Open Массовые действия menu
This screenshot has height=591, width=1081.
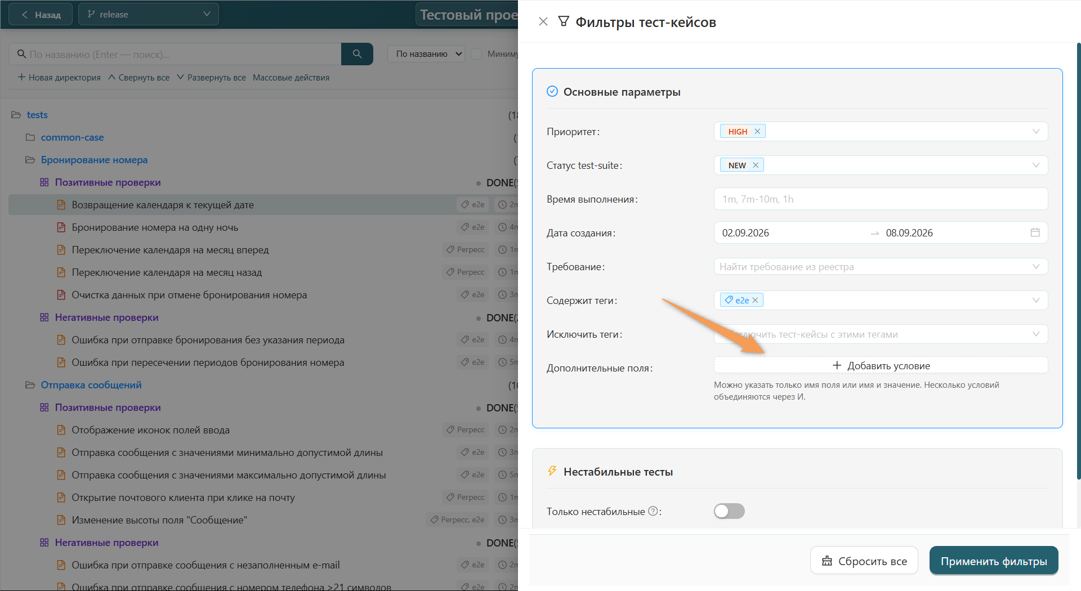291,78
